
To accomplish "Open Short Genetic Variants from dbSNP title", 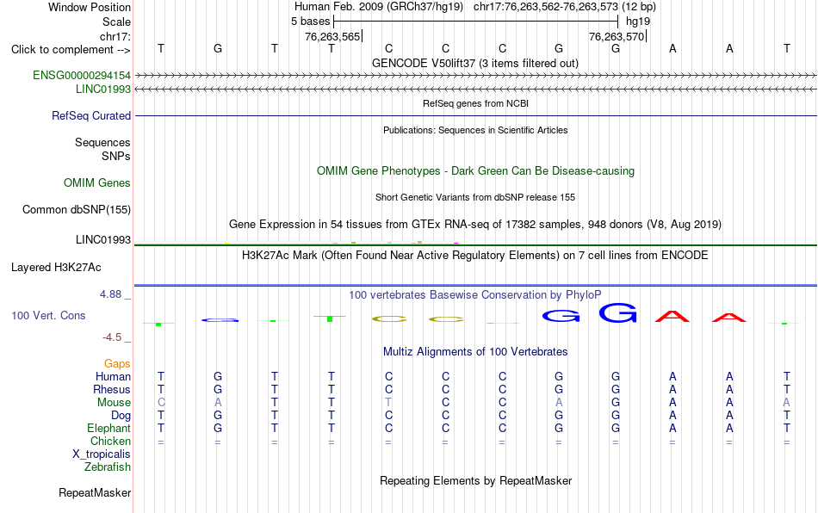I will (475, 197).
